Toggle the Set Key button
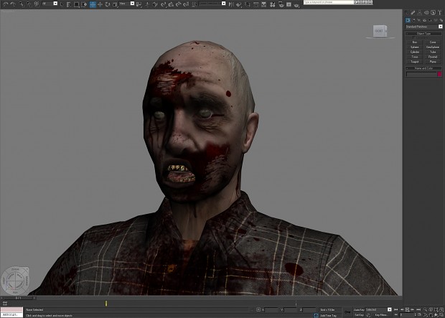The width and height of the screenshot is (445, 318). 359,315
